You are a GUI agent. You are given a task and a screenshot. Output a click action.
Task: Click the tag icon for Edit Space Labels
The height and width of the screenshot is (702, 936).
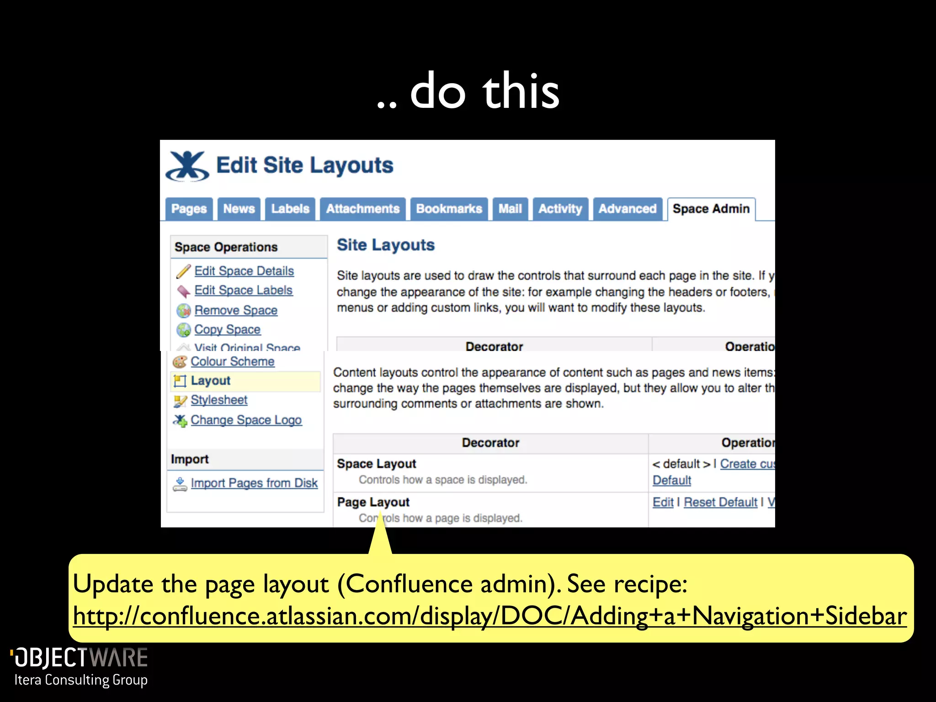tap(183, 291)
